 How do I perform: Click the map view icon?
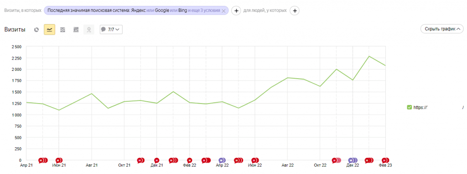click(89, 30)
